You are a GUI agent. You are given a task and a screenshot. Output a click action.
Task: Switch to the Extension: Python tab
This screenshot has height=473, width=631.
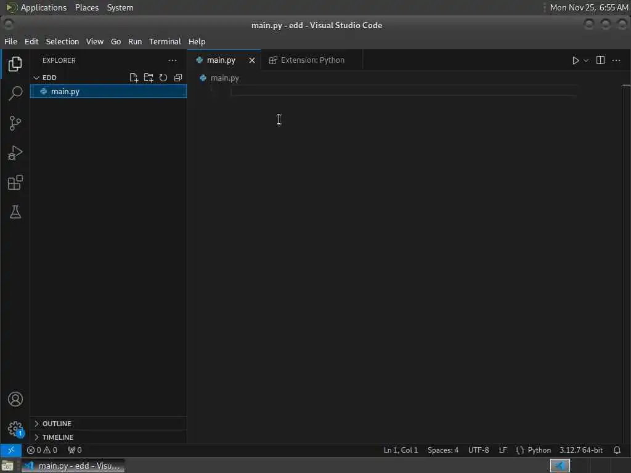[x=312, y=60]
